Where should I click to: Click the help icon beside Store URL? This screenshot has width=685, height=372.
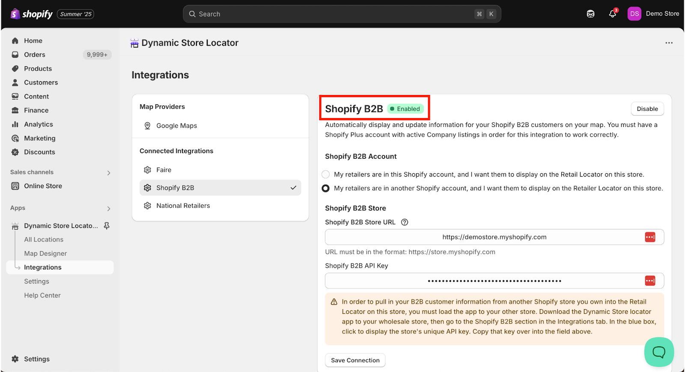[405, 222]
